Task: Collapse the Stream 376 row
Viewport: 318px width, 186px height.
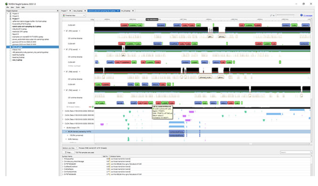Action: coord(65,128)
